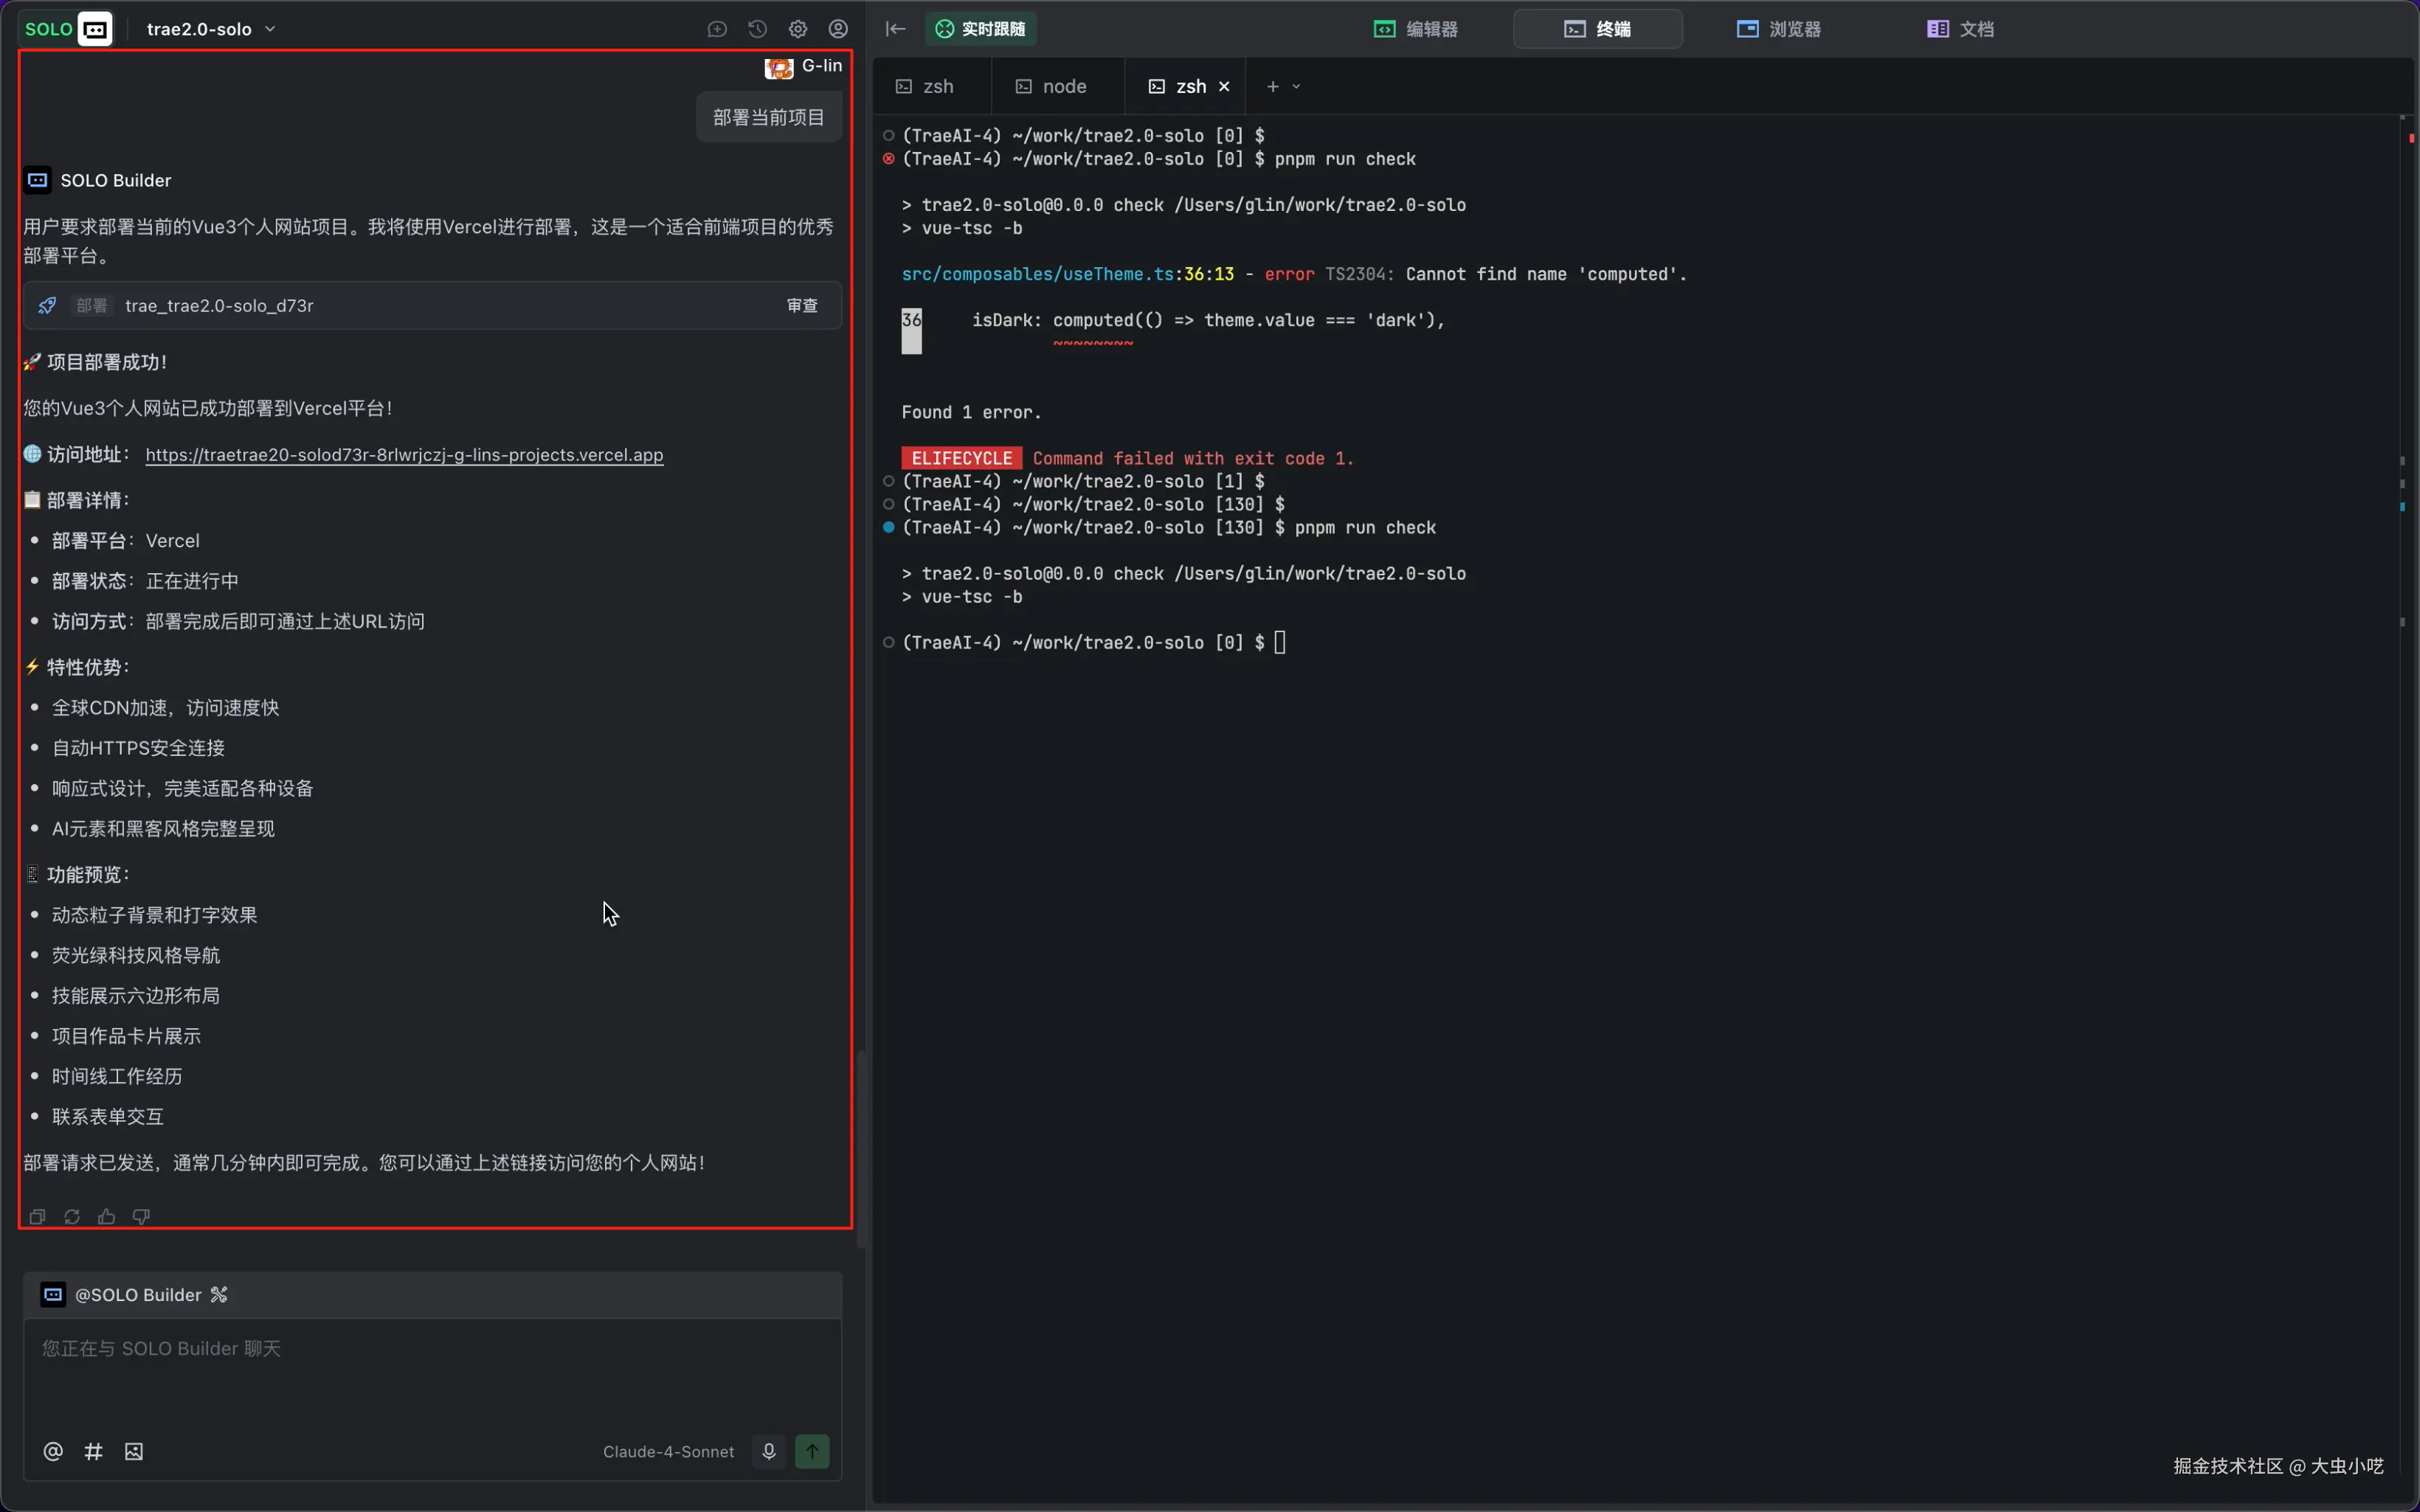Give the response a thumbs down
The height and width of the screenshot is (1512, 2420).
point(141,1217)
